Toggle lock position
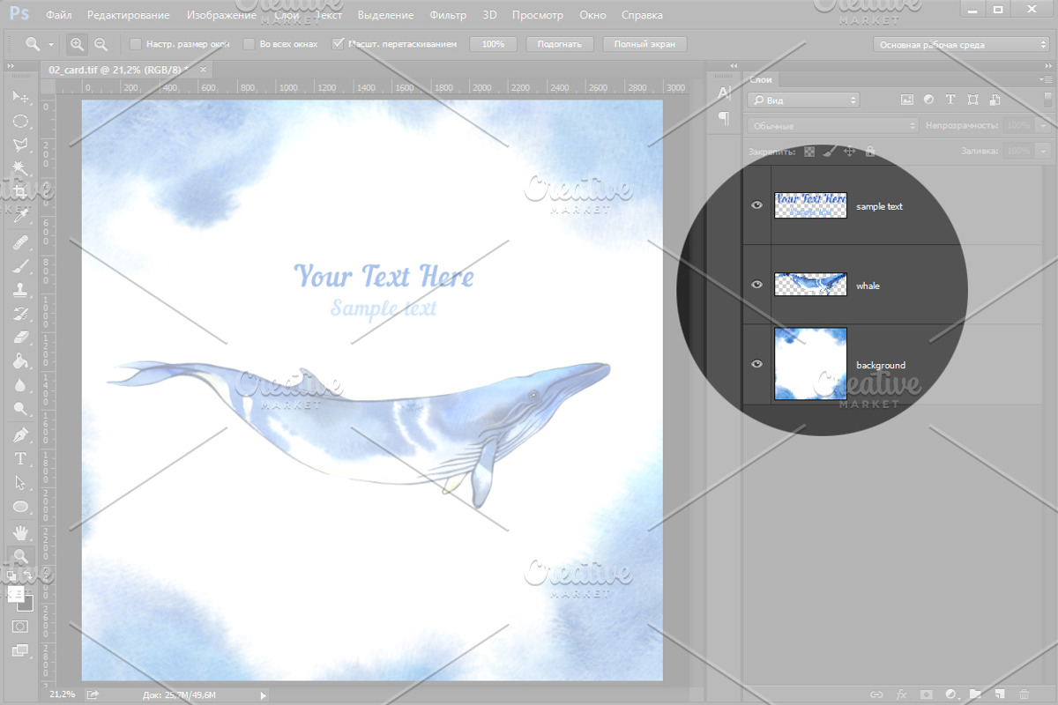 pyautogui.click(x=850, y=152)
